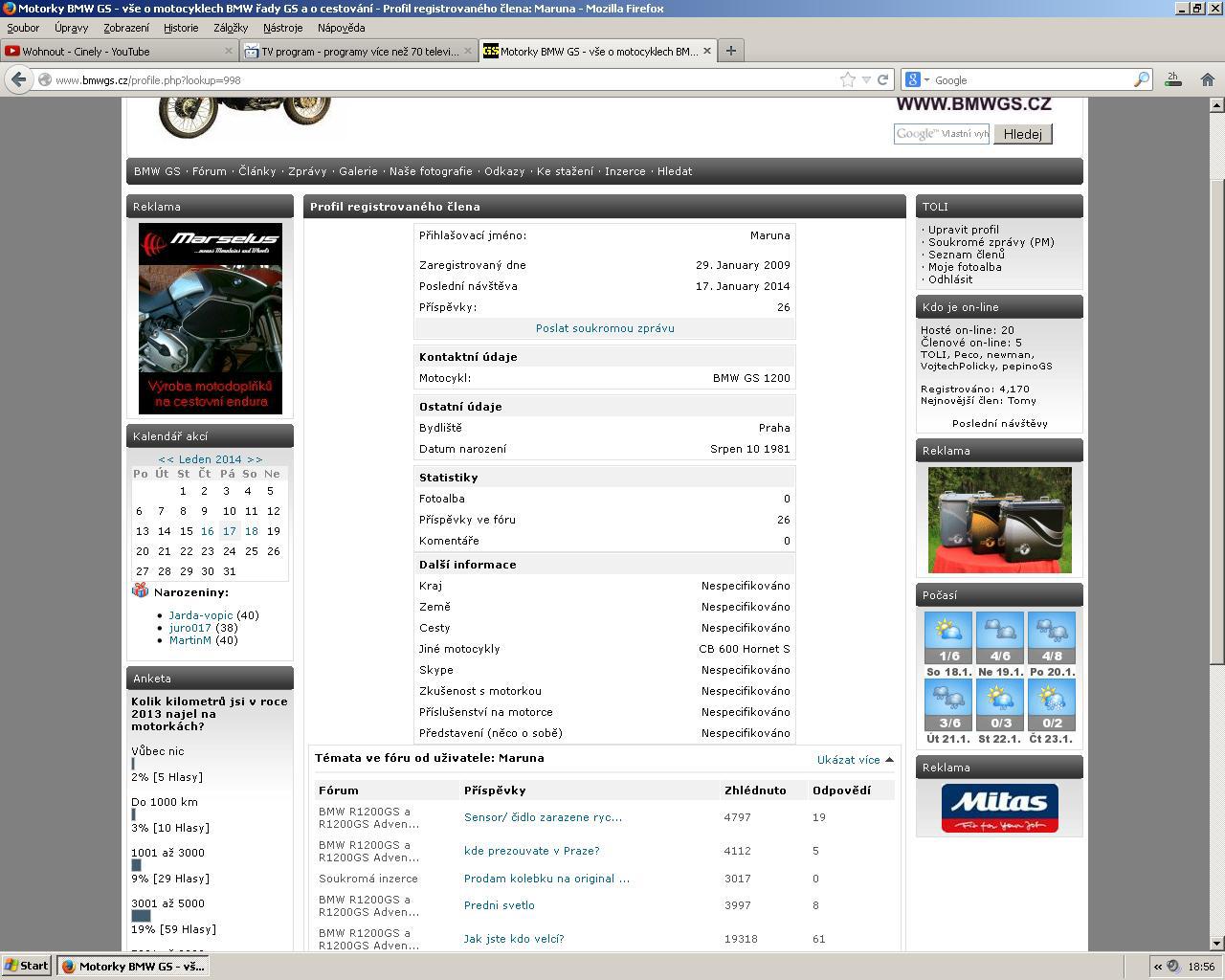
Task: Click the taskbar clock 18:56
Action: click(x=1200, y=967)
